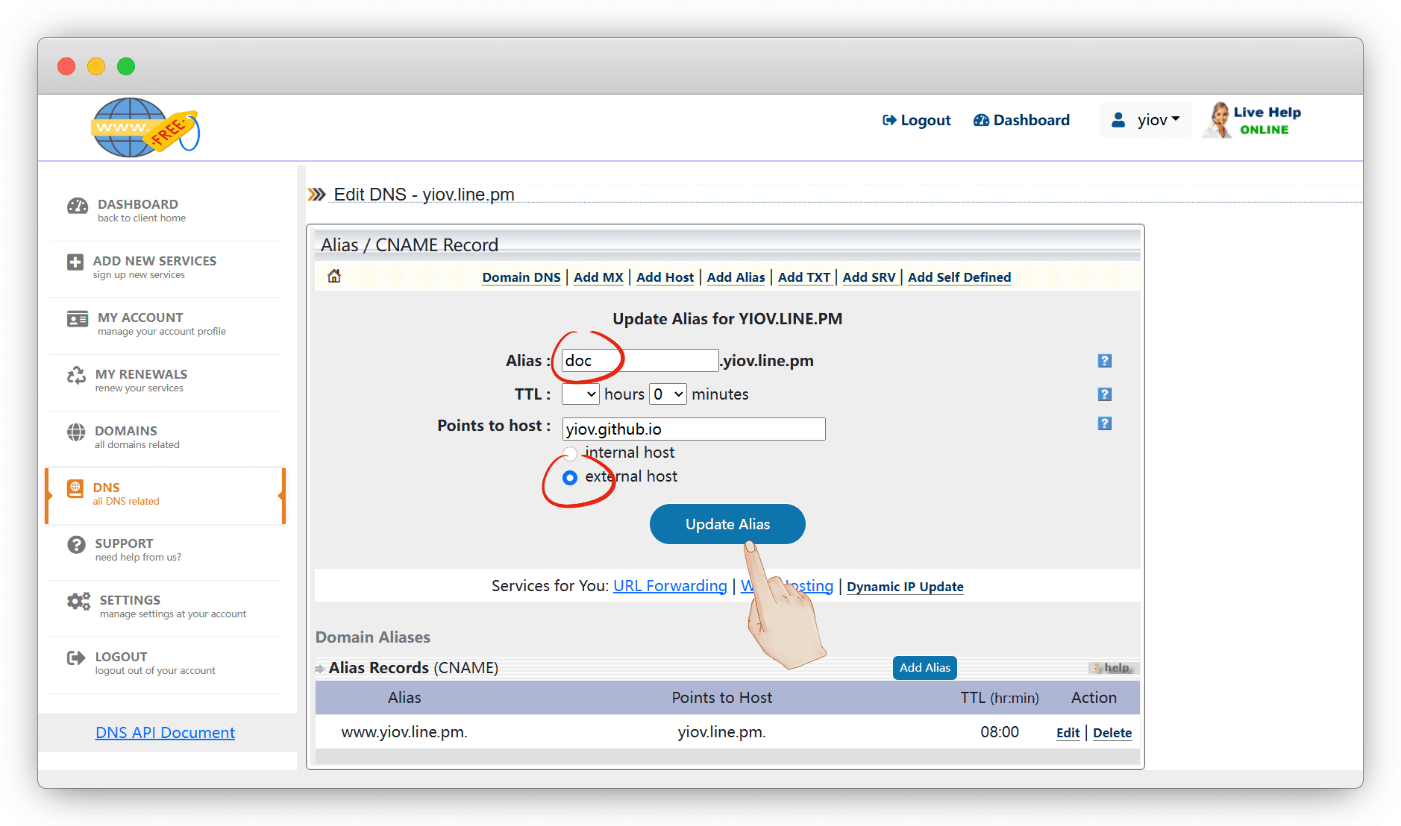Delete the www.yiov.line.pm alias record
The image size is (1401, 826).
point(1112,733)
